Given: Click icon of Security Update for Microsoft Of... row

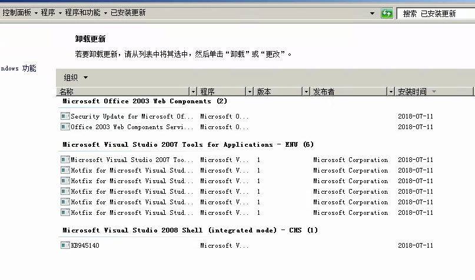Looking at the screenshot, I should [x=65, y=116].
